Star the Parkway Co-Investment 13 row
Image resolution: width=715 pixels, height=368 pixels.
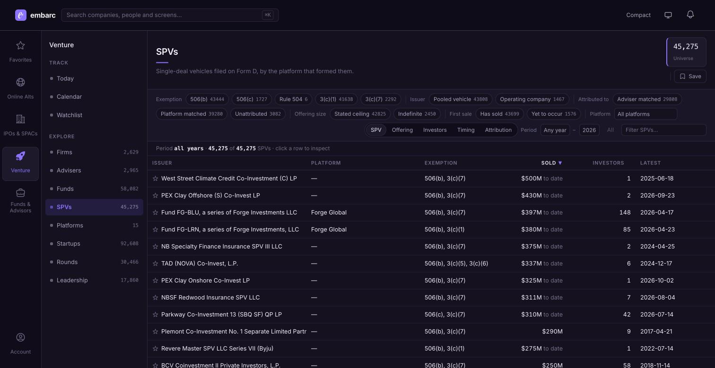click(155, 315)
